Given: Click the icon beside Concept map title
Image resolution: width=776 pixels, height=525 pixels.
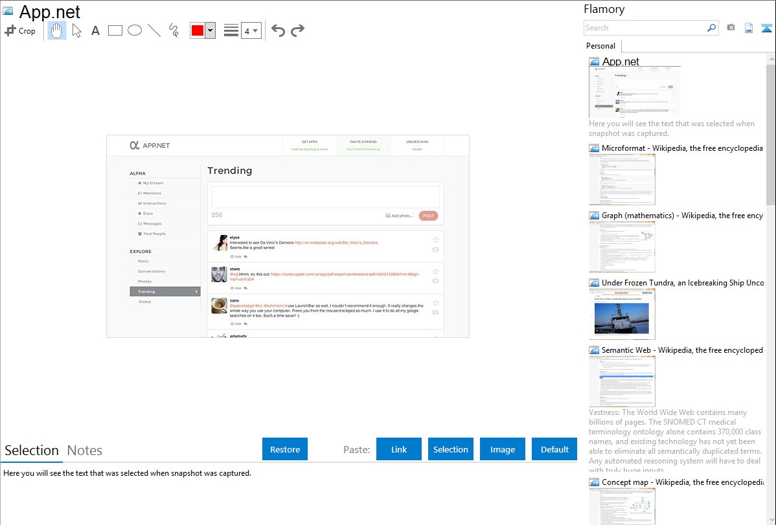Looking at the screenshot, I should point(594,482).
